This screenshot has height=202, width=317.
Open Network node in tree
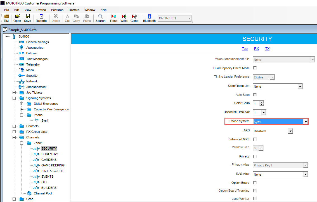[32, 81]
